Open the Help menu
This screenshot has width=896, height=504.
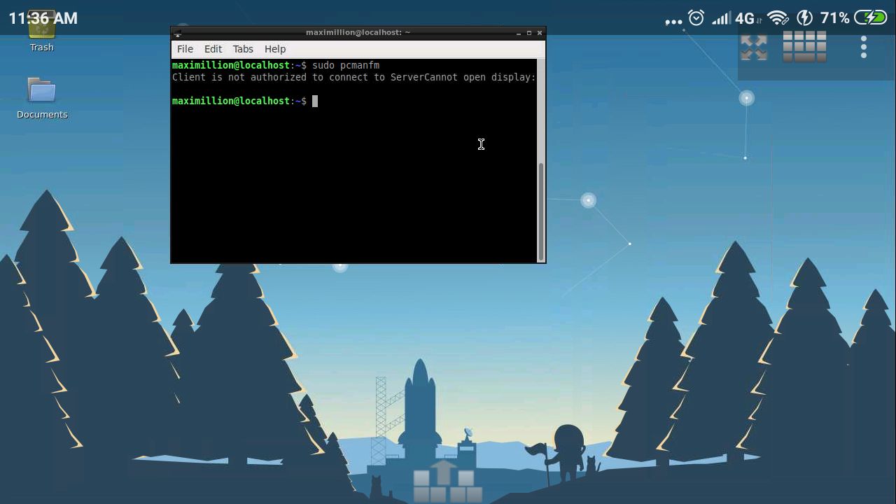coord(274,49)
